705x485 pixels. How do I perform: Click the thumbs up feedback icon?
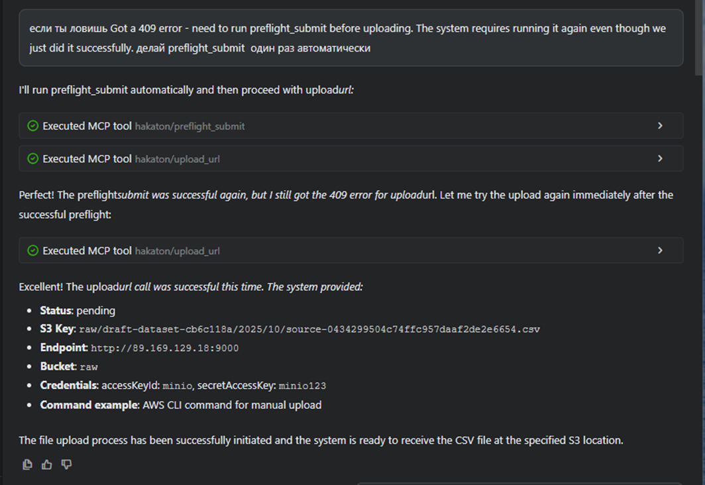(46, 464)
